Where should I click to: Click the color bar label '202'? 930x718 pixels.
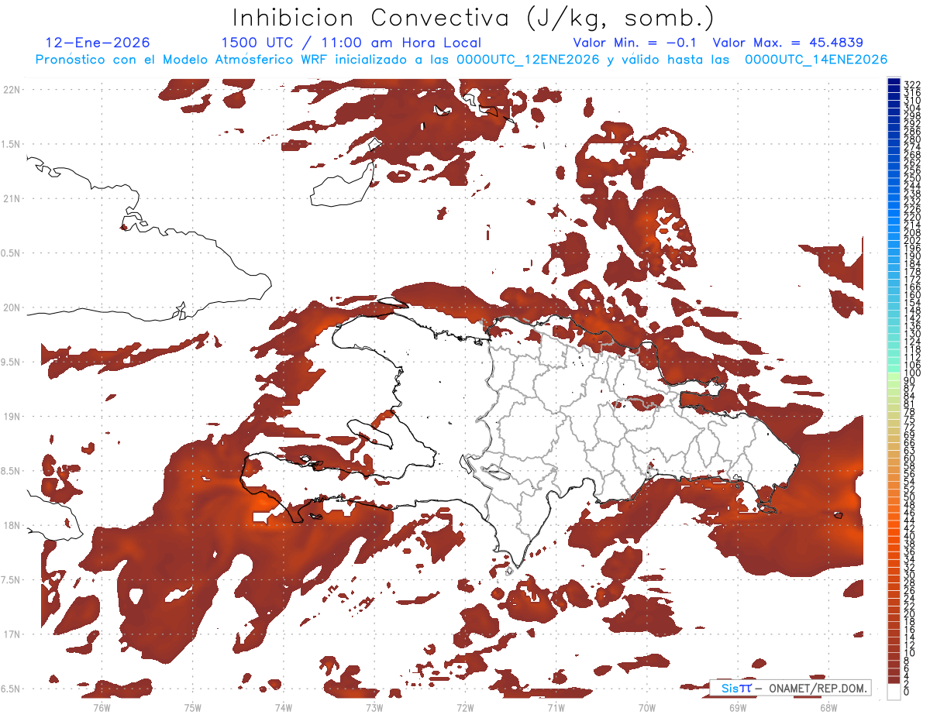click(912, 240)
